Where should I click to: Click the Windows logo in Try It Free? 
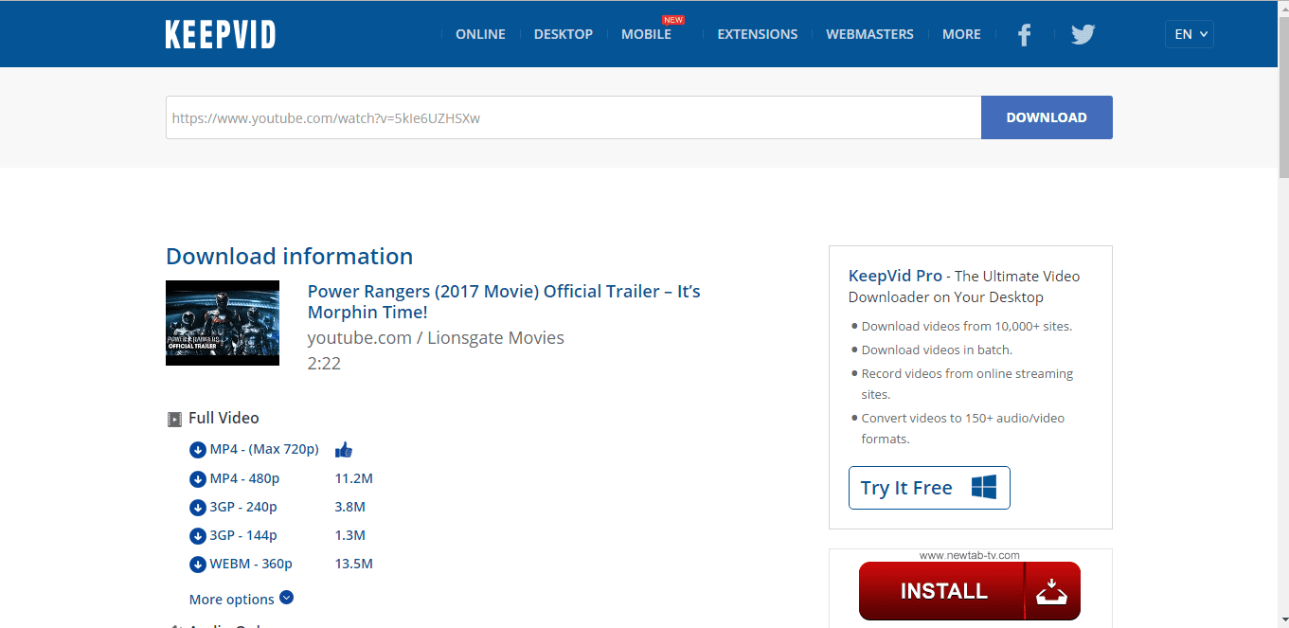point(984,488)
